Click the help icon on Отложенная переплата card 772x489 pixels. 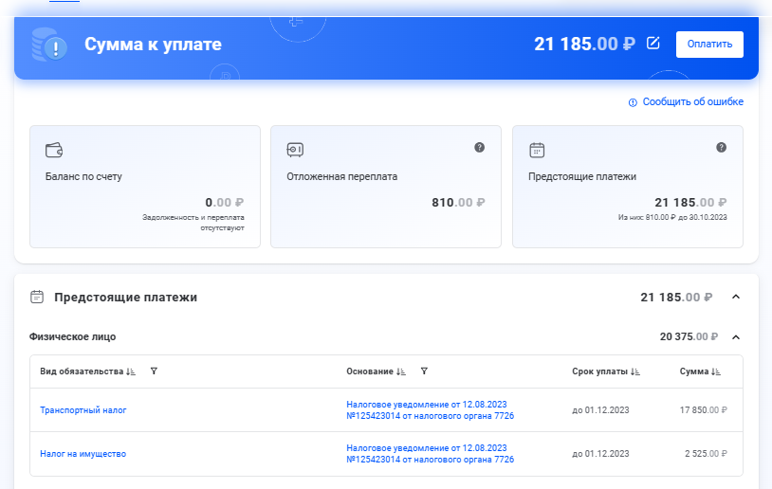coord(479,147)
